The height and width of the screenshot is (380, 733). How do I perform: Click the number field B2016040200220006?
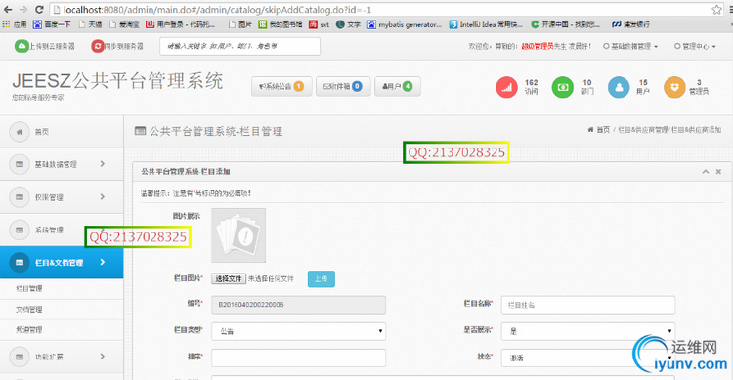coord(299,304)
